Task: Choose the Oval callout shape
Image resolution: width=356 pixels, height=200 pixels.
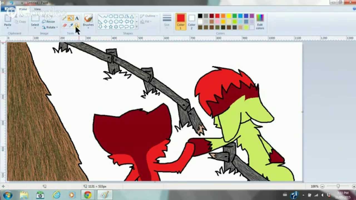Action: [x=127, y=27]
